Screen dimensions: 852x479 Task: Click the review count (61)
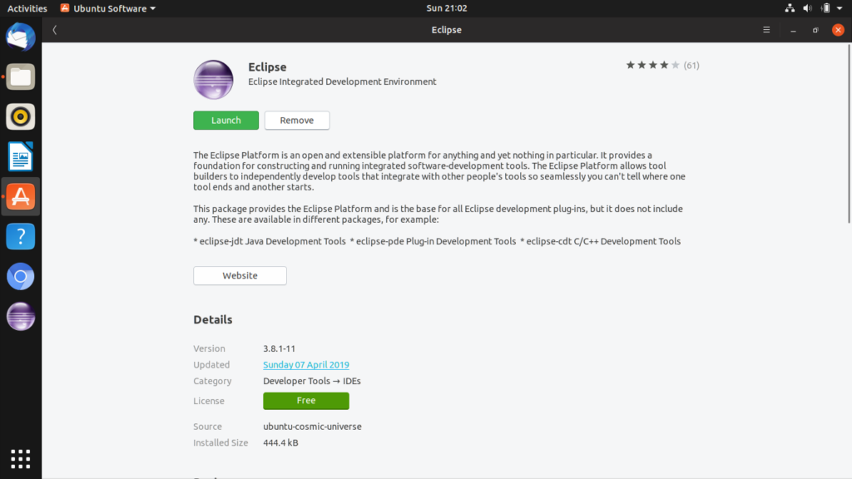pos(691,66)
